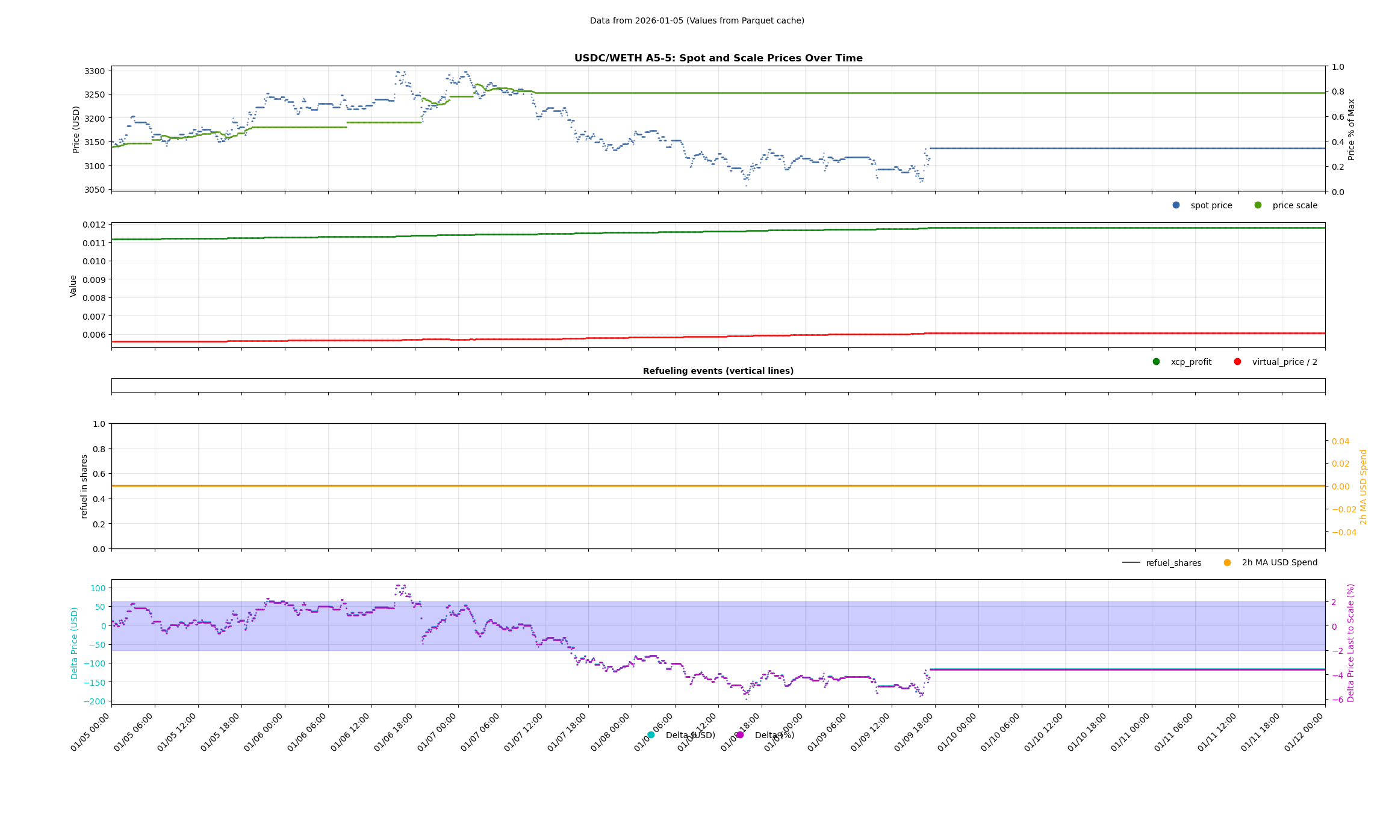Click the 'Refueling events (vertical lines)' heading
Image resolution: width=1395 pixels, height=829 pixels.
(x=718, y=371)
